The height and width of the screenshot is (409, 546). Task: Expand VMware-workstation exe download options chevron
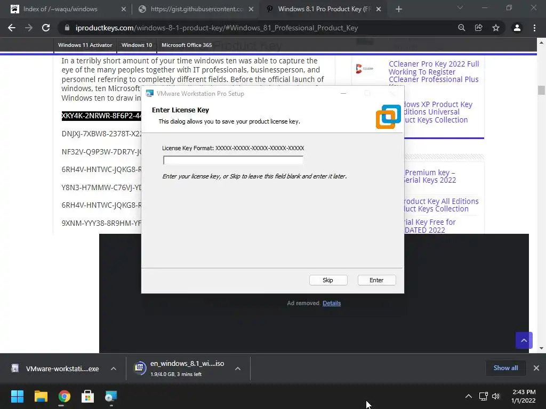click(x=114, y=369)
